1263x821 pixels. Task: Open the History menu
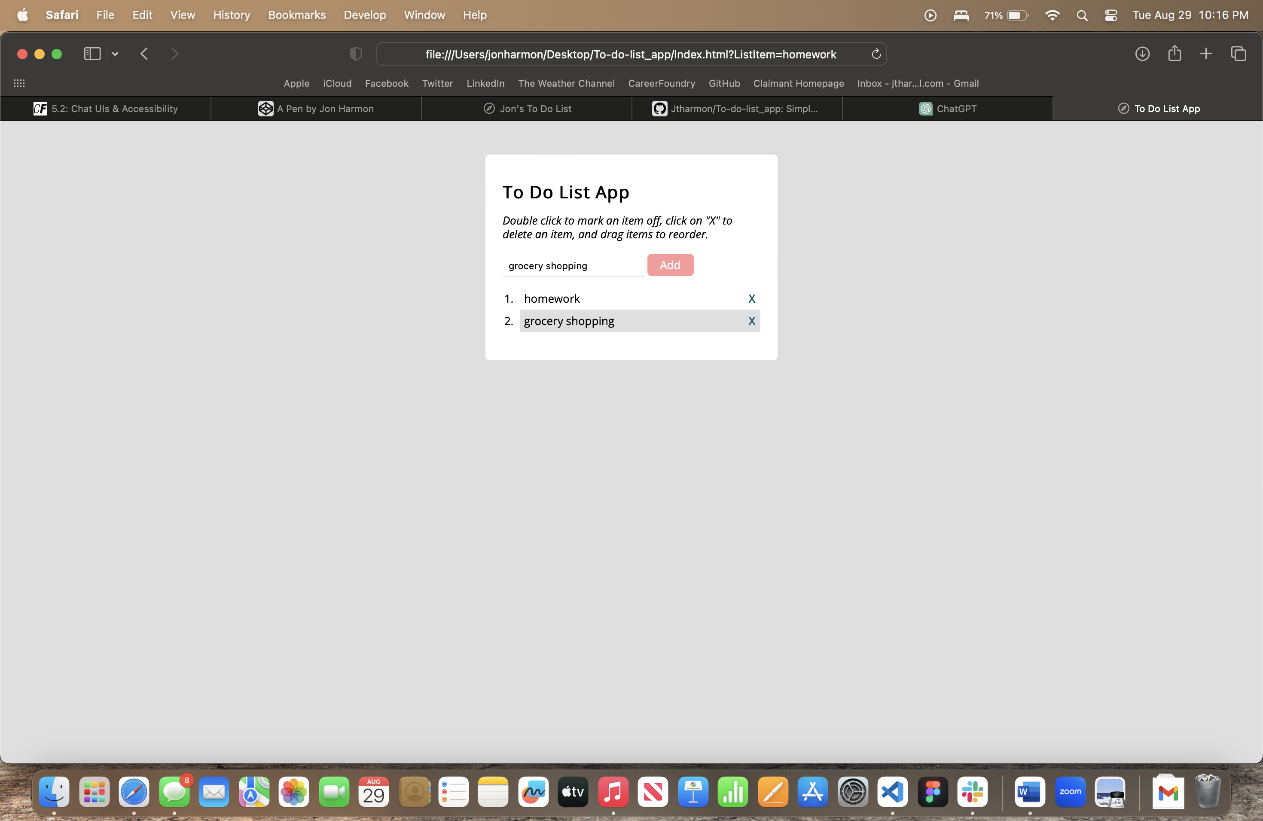click(232, 15)
